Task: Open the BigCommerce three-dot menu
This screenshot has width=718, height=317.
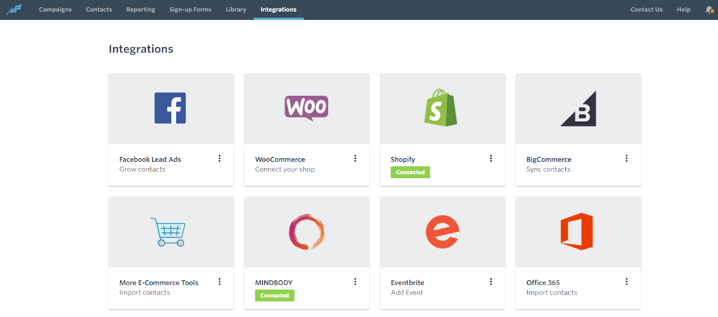Action: [x=626, y=158]
